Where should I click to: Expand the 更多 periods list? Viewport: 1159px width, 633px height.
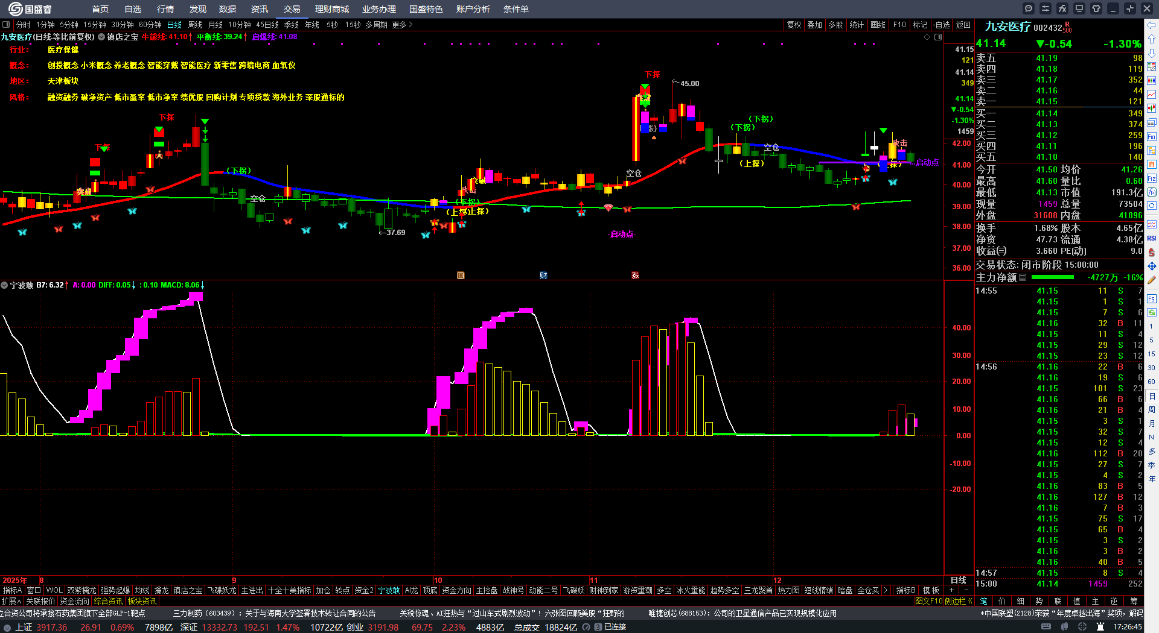(402, 25)
